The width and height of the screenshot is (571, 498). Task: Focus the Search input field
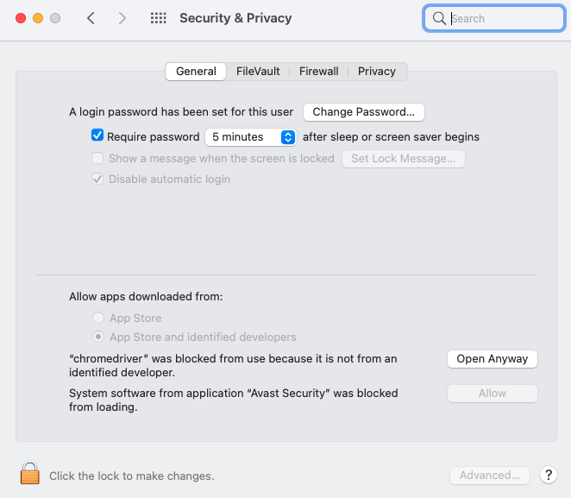493,18
